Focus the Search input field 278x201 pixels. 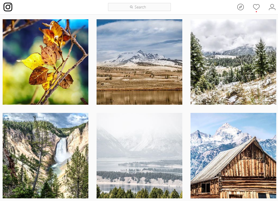click(x=139, y=7)
